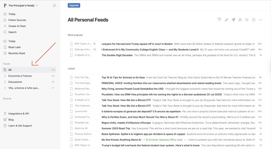This screenshot has width=271, height=149.
Task: Open Read Later in the sidebar
Action: pyautogui.click(x=15, y=47)
